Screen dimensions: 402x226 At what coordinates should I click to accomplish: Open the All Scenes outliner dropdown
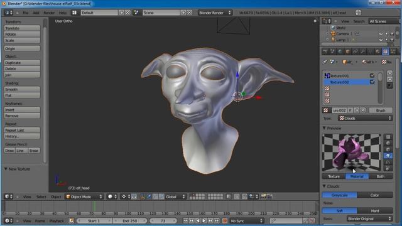coord(384,21)
